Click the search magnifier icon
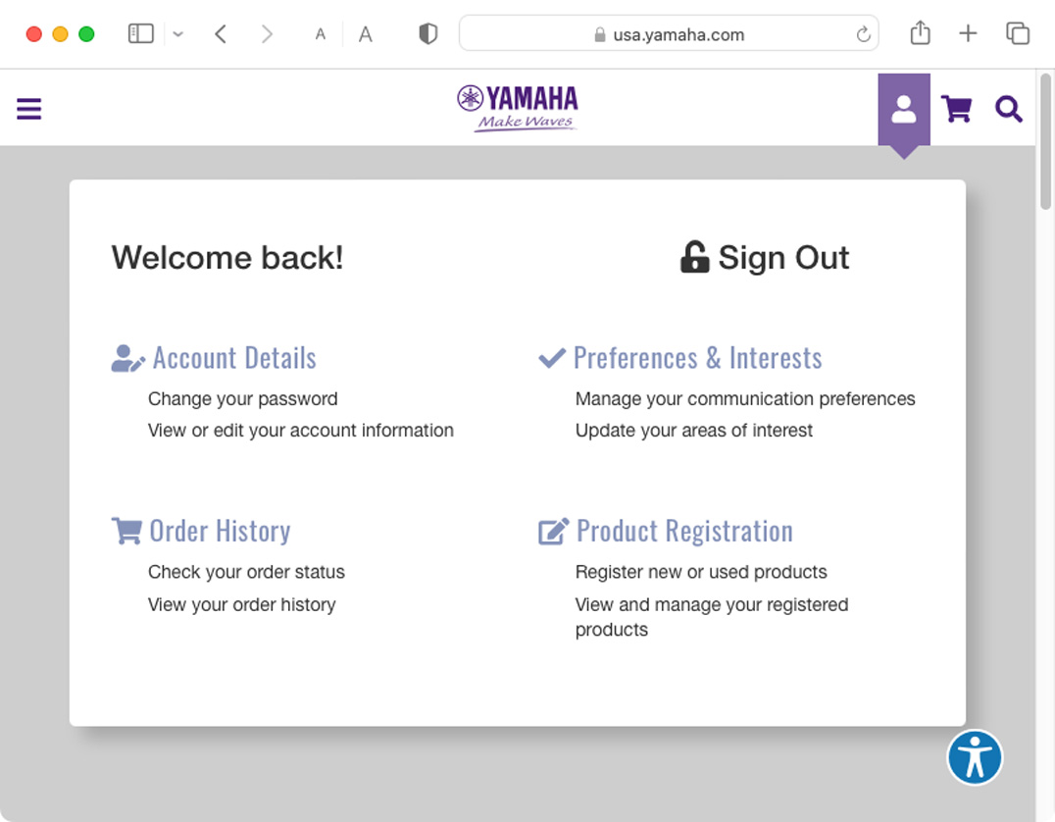The image size is (1055, 822). click(x=1008, y=109)
